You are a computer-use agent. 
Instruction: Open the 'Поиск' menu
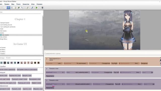(18, 4)
